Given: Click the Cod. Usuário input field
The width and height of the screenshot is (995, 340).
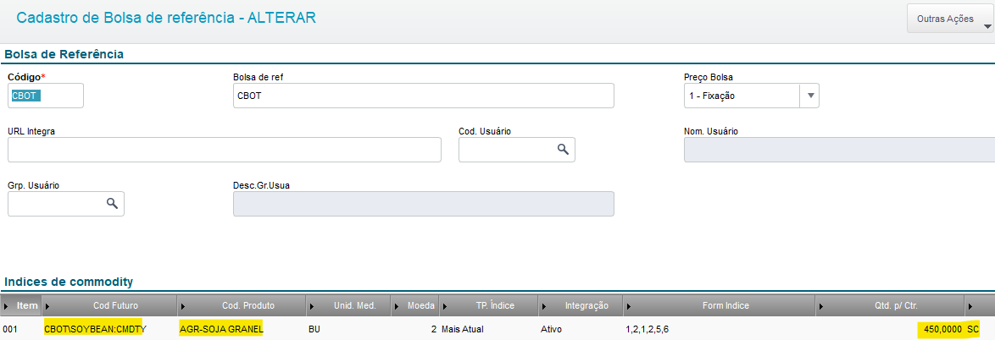Looking at the screenshot, I should tap(516, 150).
